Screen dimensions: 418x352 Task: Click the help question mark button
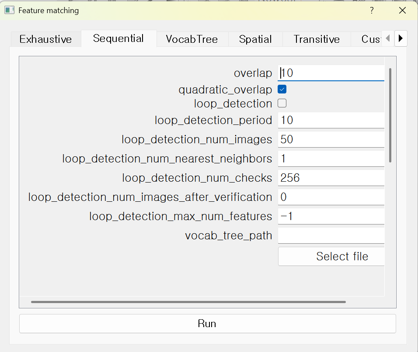tap(372, 10)
